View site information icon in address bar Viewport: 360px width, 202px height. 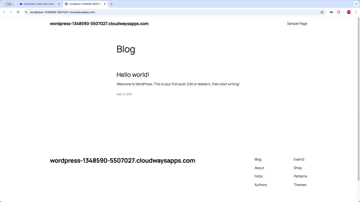[26, 12]
